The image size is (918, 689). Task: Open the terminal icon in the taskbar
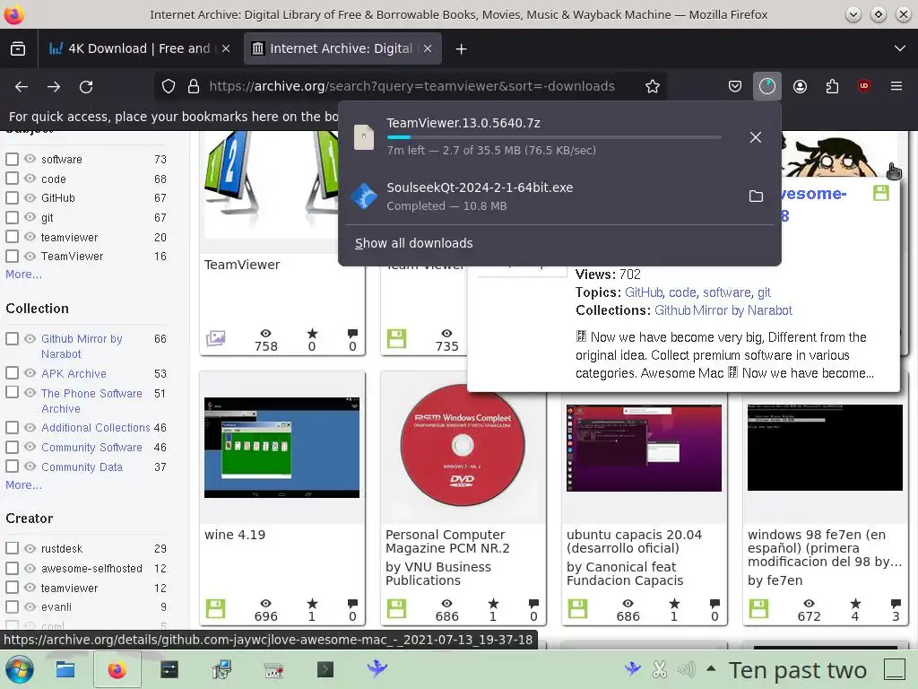pyautogui.click(x=325, y=669)
